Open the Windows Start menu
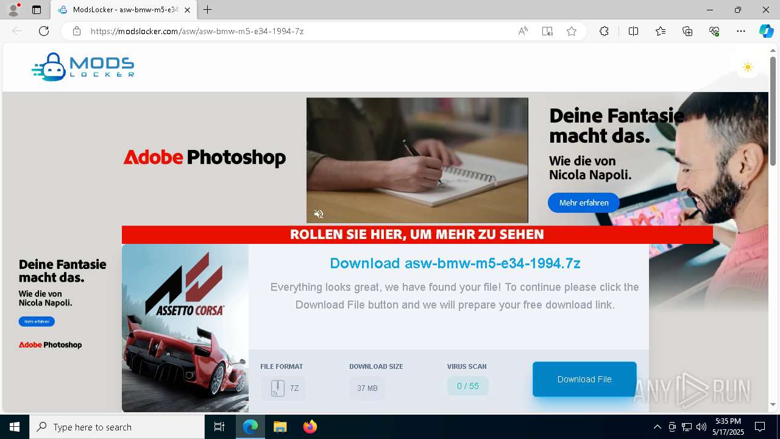 [15, 427]
